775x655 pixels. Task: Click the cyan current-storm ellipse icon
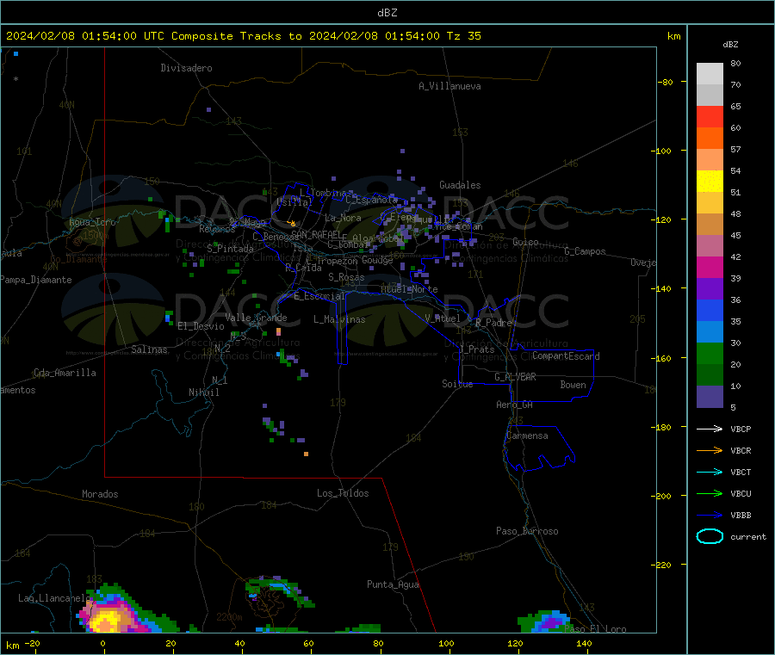tap(710, 536)
